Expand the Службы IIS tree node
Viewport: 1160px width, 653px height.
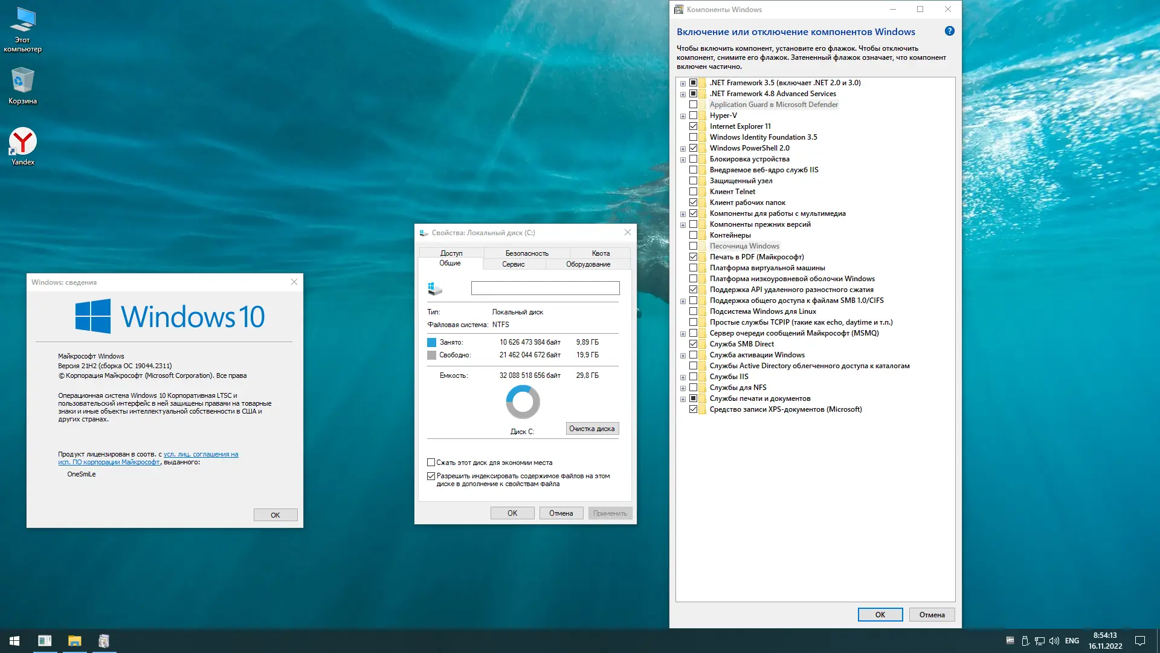683,377
